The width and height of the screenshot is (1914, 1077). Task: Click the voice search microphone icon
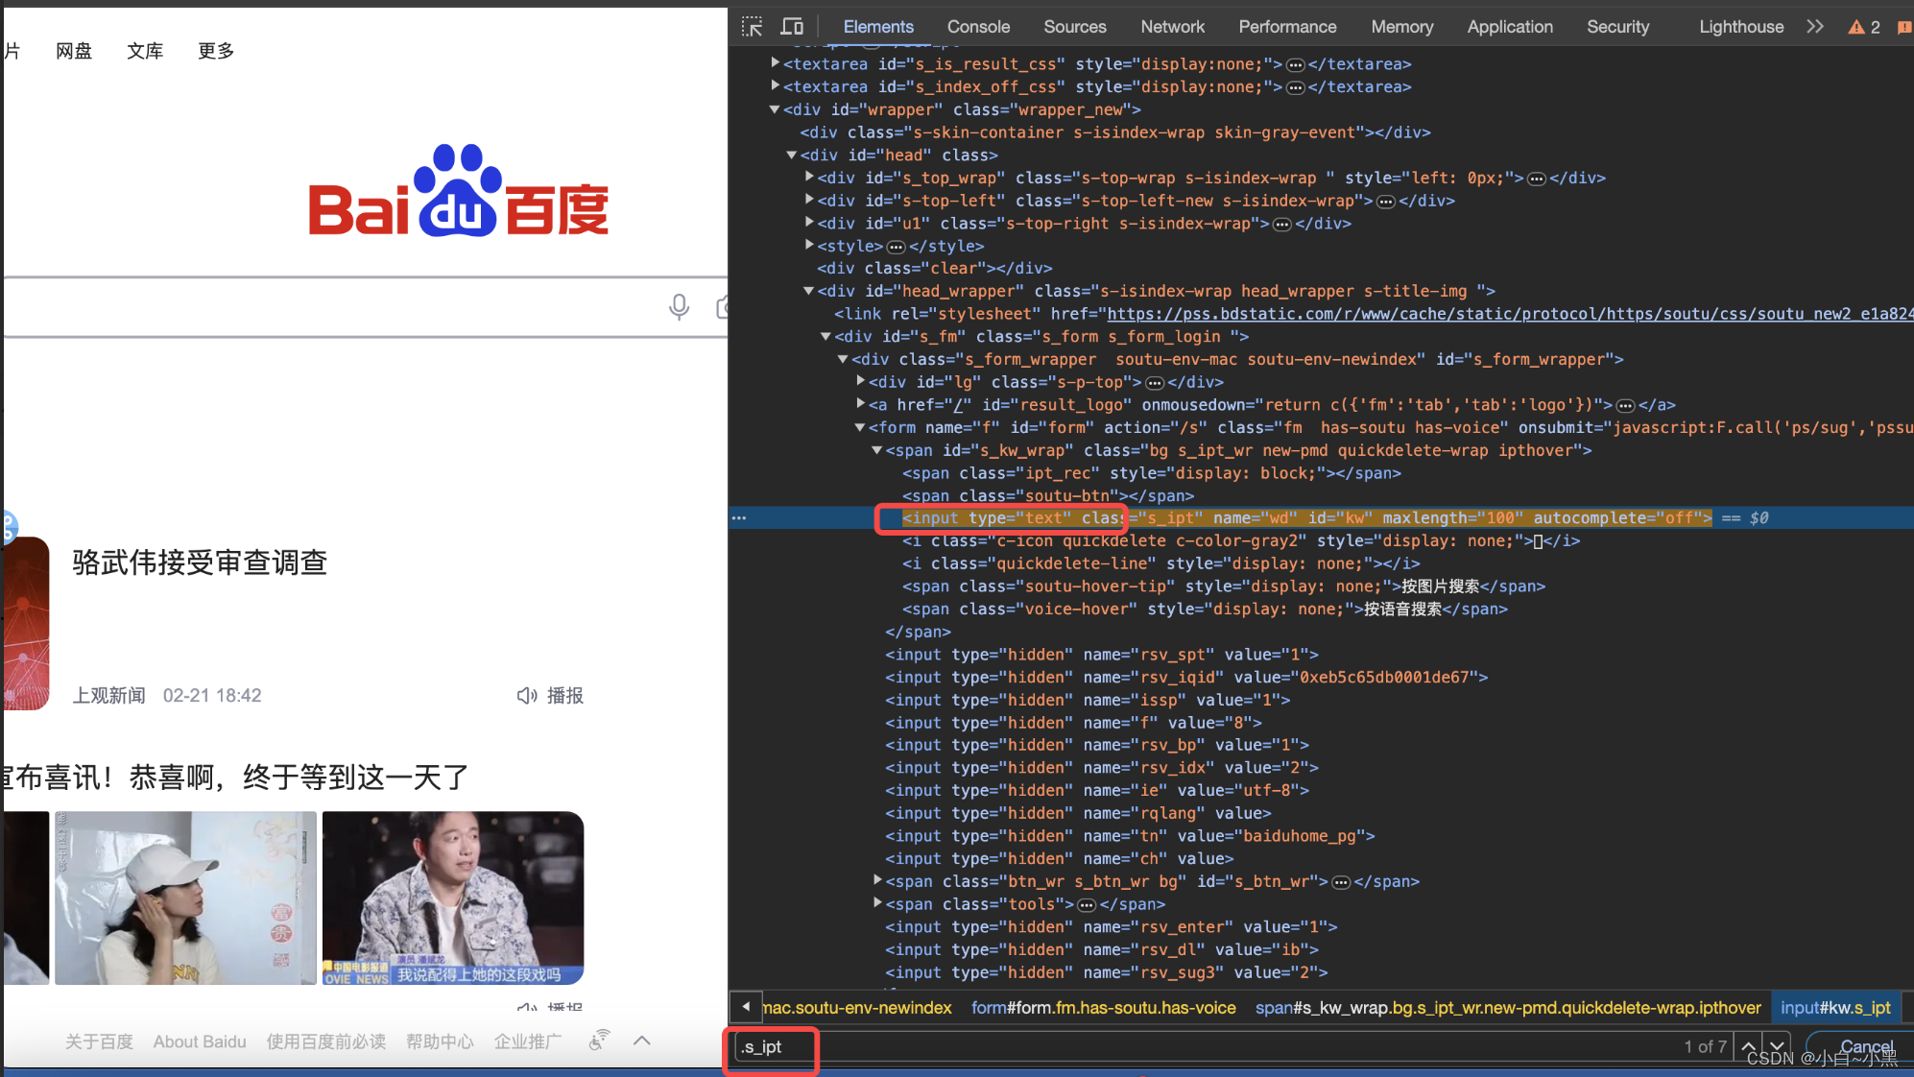click(x=679, y=307)
